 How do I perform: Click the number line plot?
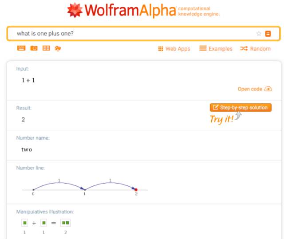click(x=85, y=187)
